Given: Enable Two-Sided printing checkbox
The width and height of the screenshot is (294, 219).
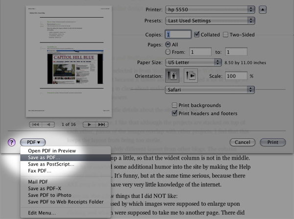Looking at the screenshot, I should click(x=225, y=35).
